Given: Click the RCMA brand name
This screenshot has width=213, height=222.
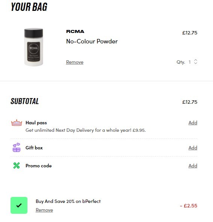Looking at the screenshot, I should coord(75,31).
